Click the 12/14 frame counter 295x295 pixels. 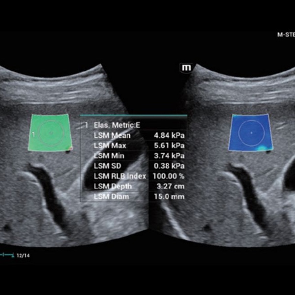click(x=23, y=256)
